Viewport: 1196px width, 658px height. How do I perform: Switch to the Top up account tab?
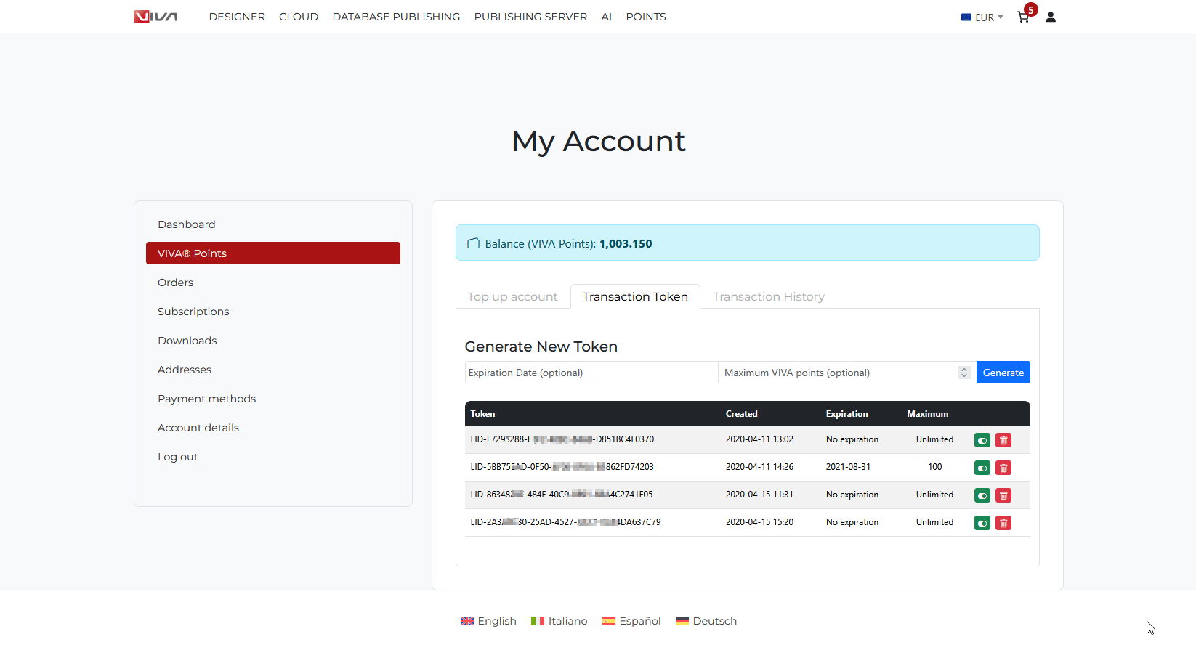[512, 296]
